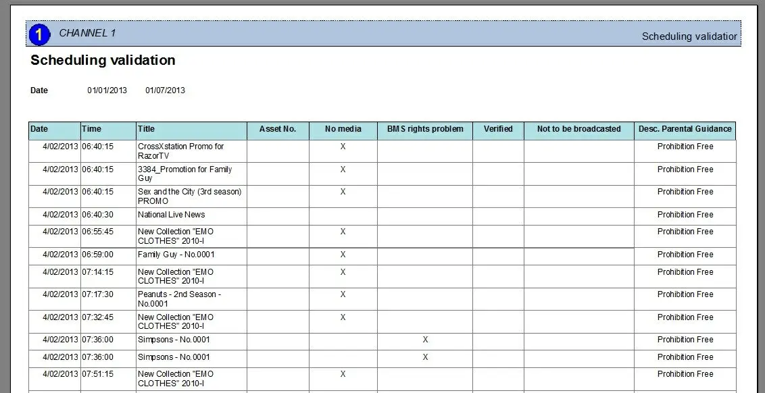Image resolution: width=765 pixels, height=393 pixels.
Task: Click the CHANNEL 1 header label
Action: point(87,33)
